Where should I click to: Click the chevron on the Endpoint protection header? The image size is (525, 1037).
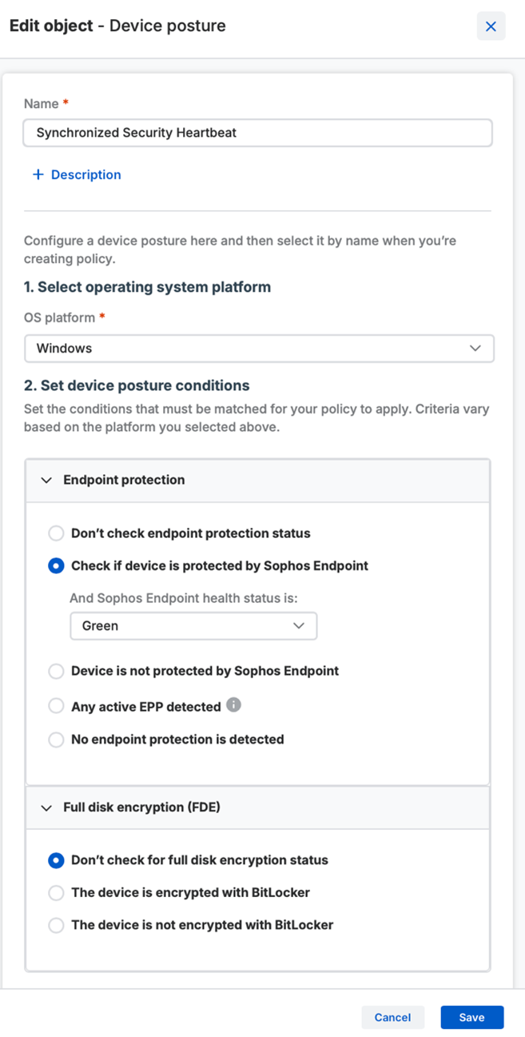[46, 481]
